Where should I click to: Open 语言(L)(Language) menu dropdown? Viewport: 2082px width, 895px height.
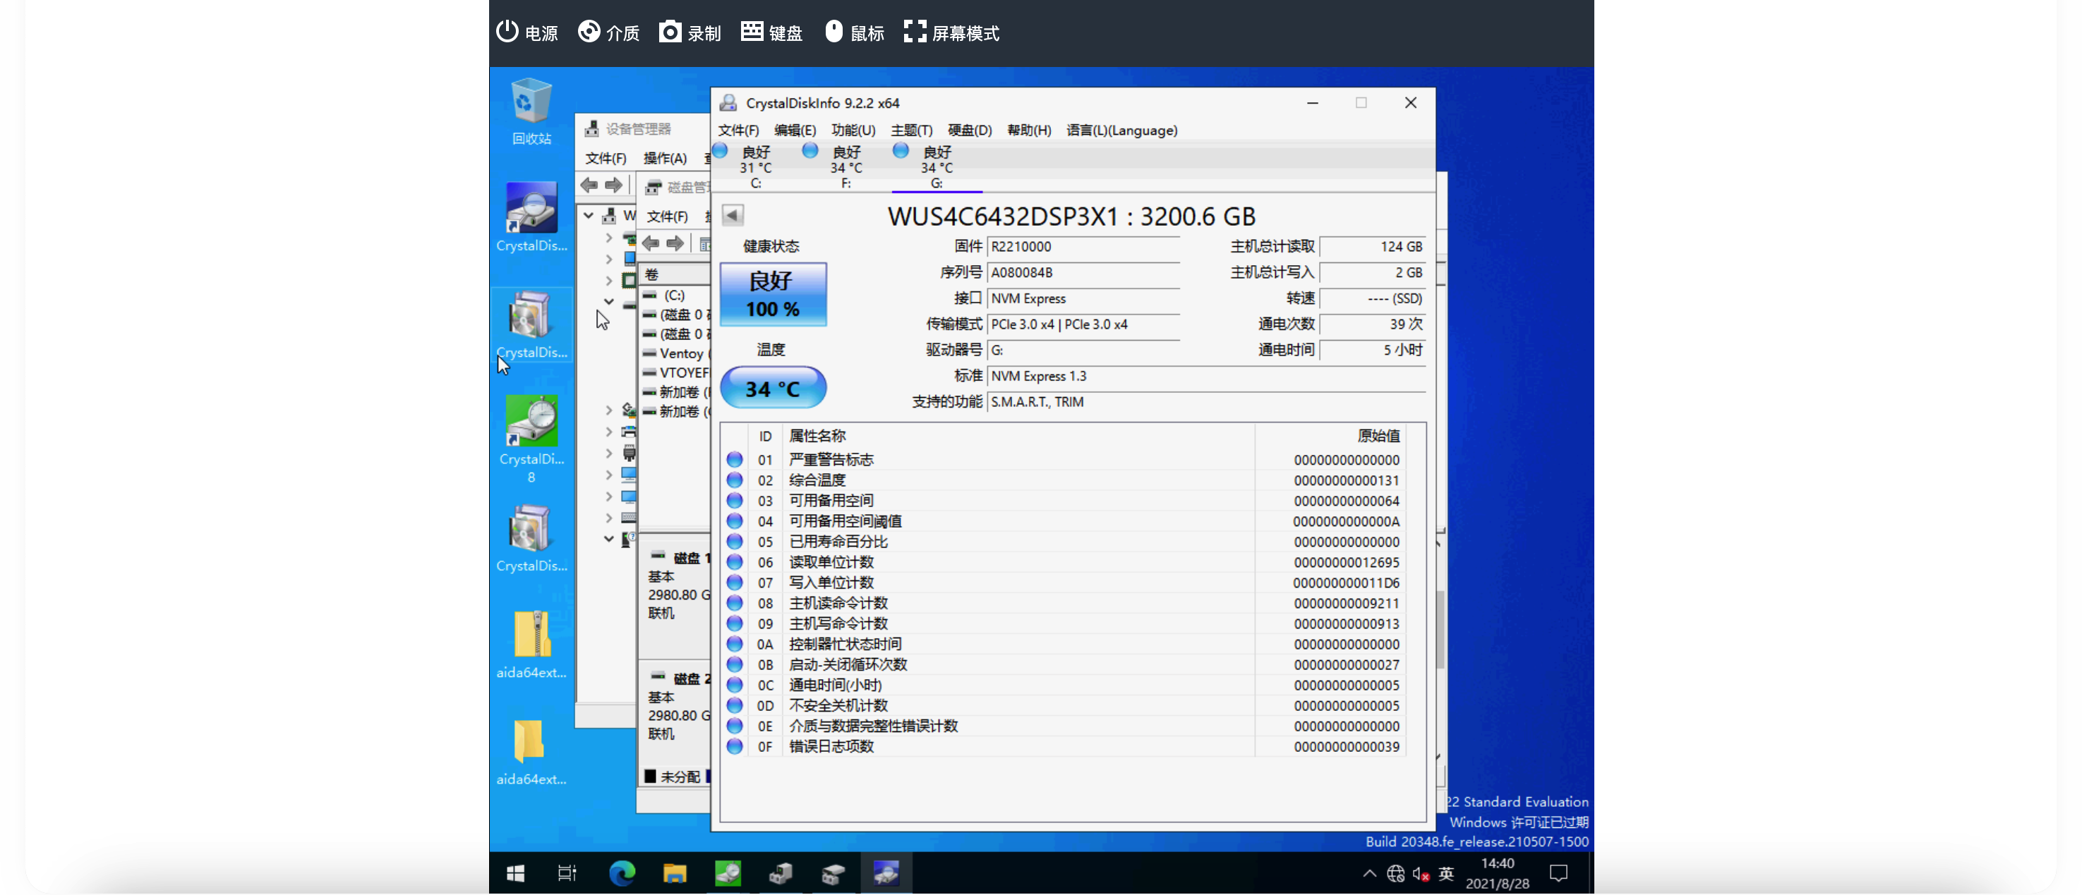(1121, 130)
